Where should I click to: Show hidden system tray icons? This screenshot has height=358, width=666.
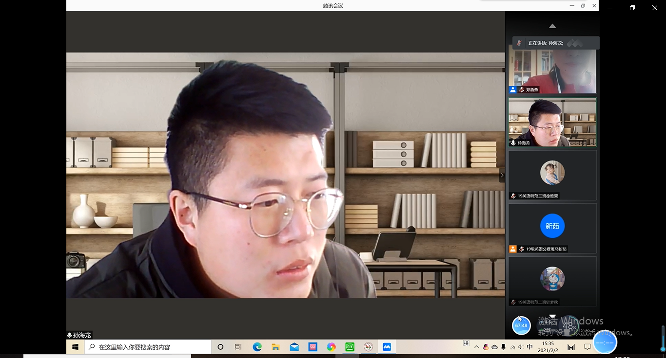pyautogui.click(x=476, y=347)
